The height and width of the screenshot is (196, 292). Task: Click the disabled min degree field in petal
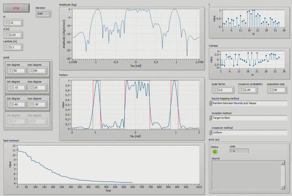pyautogui.click(x=19, y=121)
